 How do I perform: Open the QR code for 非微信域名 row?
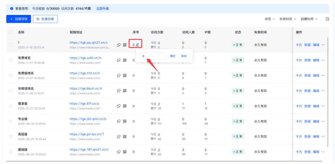coord(125,91)
